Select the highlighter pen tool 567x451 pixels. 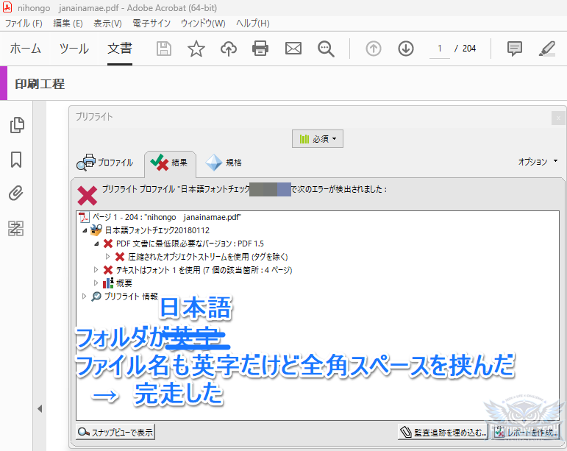coord(547,49)
